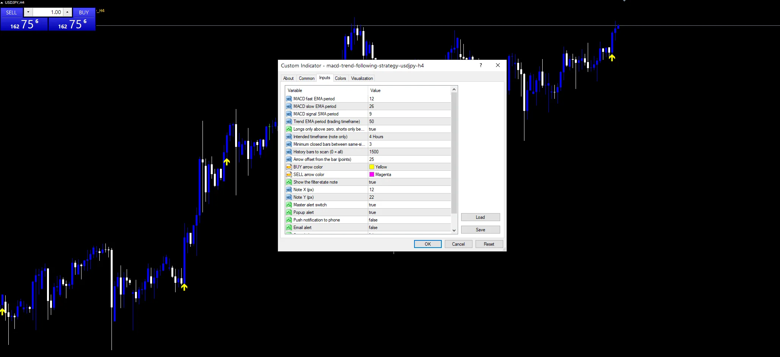
Task: Click the color icon beside BUY arrow color
Action: pos(289,167)
